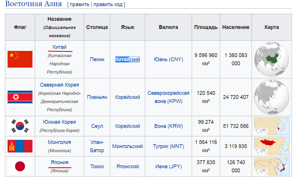This screenshot has width=296, height=182.
Task: Open North Korea's globe location map
Action: tap(271, 97)
